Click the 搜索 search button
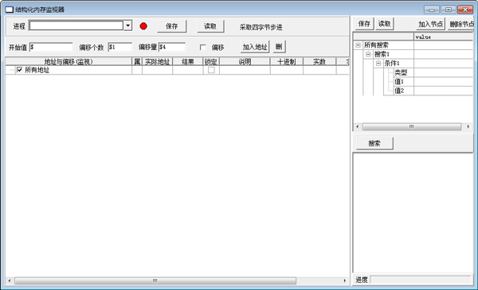This screenshot has height=290, width=478. point(374,144)
